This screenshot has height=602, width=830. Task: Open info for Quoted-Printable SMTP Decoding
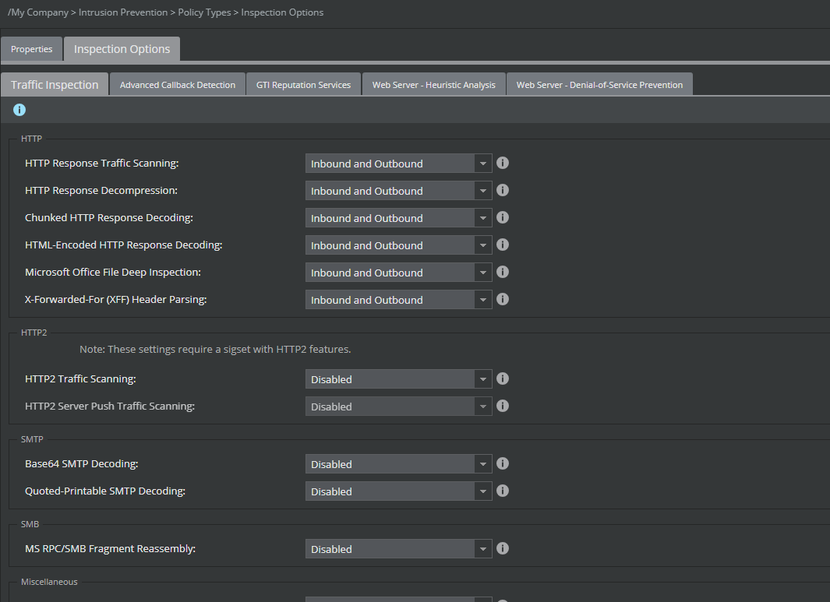coord(503,491)
